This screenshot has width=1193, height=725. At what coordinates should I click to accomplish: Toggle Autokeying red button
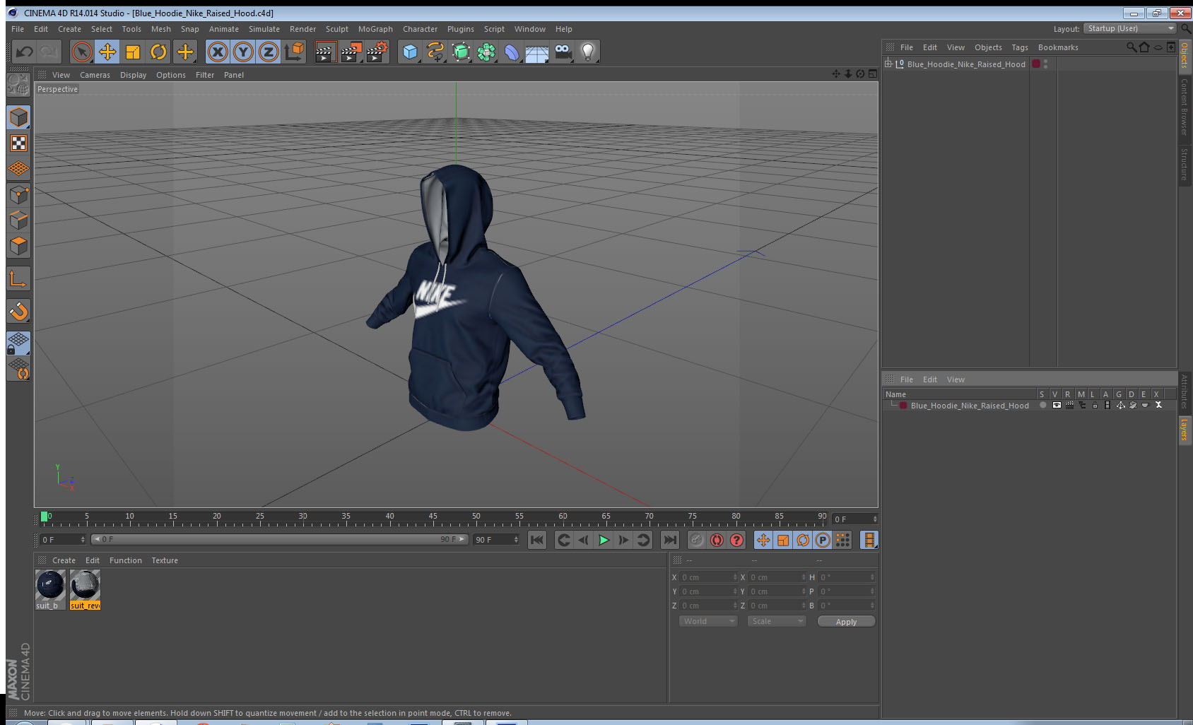(x=717, y=540)
